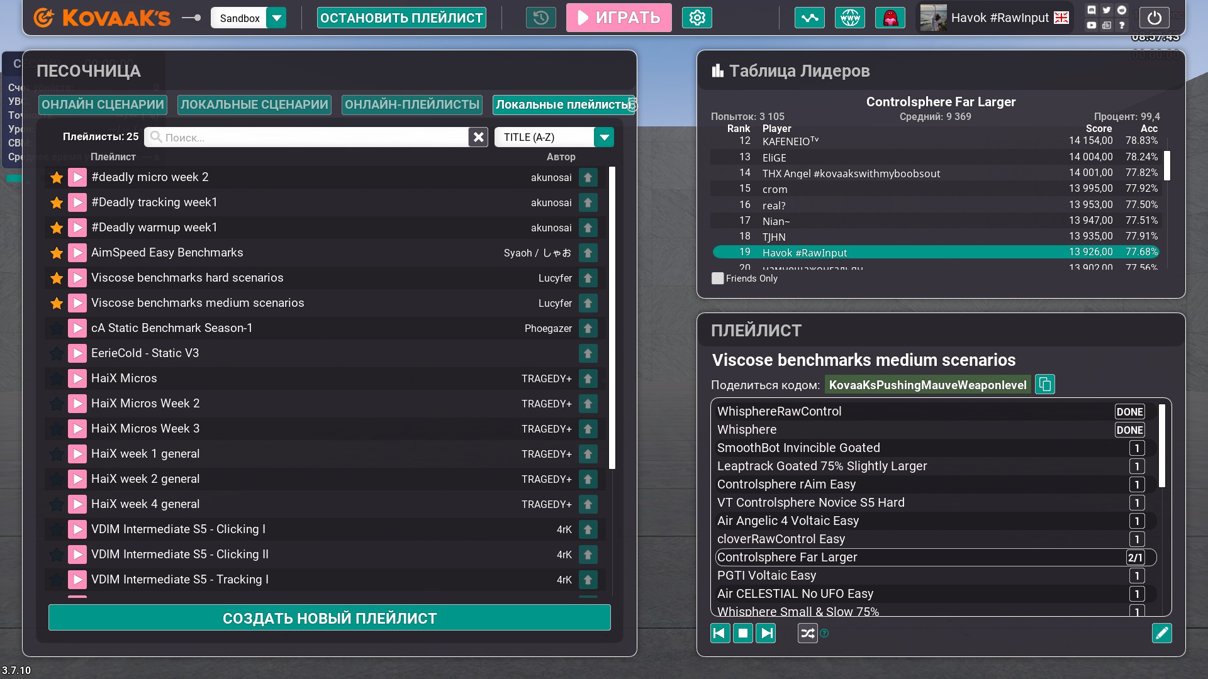Upload the HaiX Micros playlist
The image size is (1208, 679).
(588, 378)
